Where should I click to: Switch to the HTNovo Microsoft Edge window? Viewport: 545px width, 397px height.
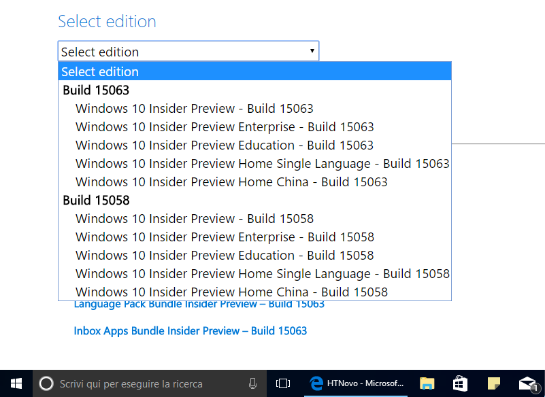click(356, 383)
